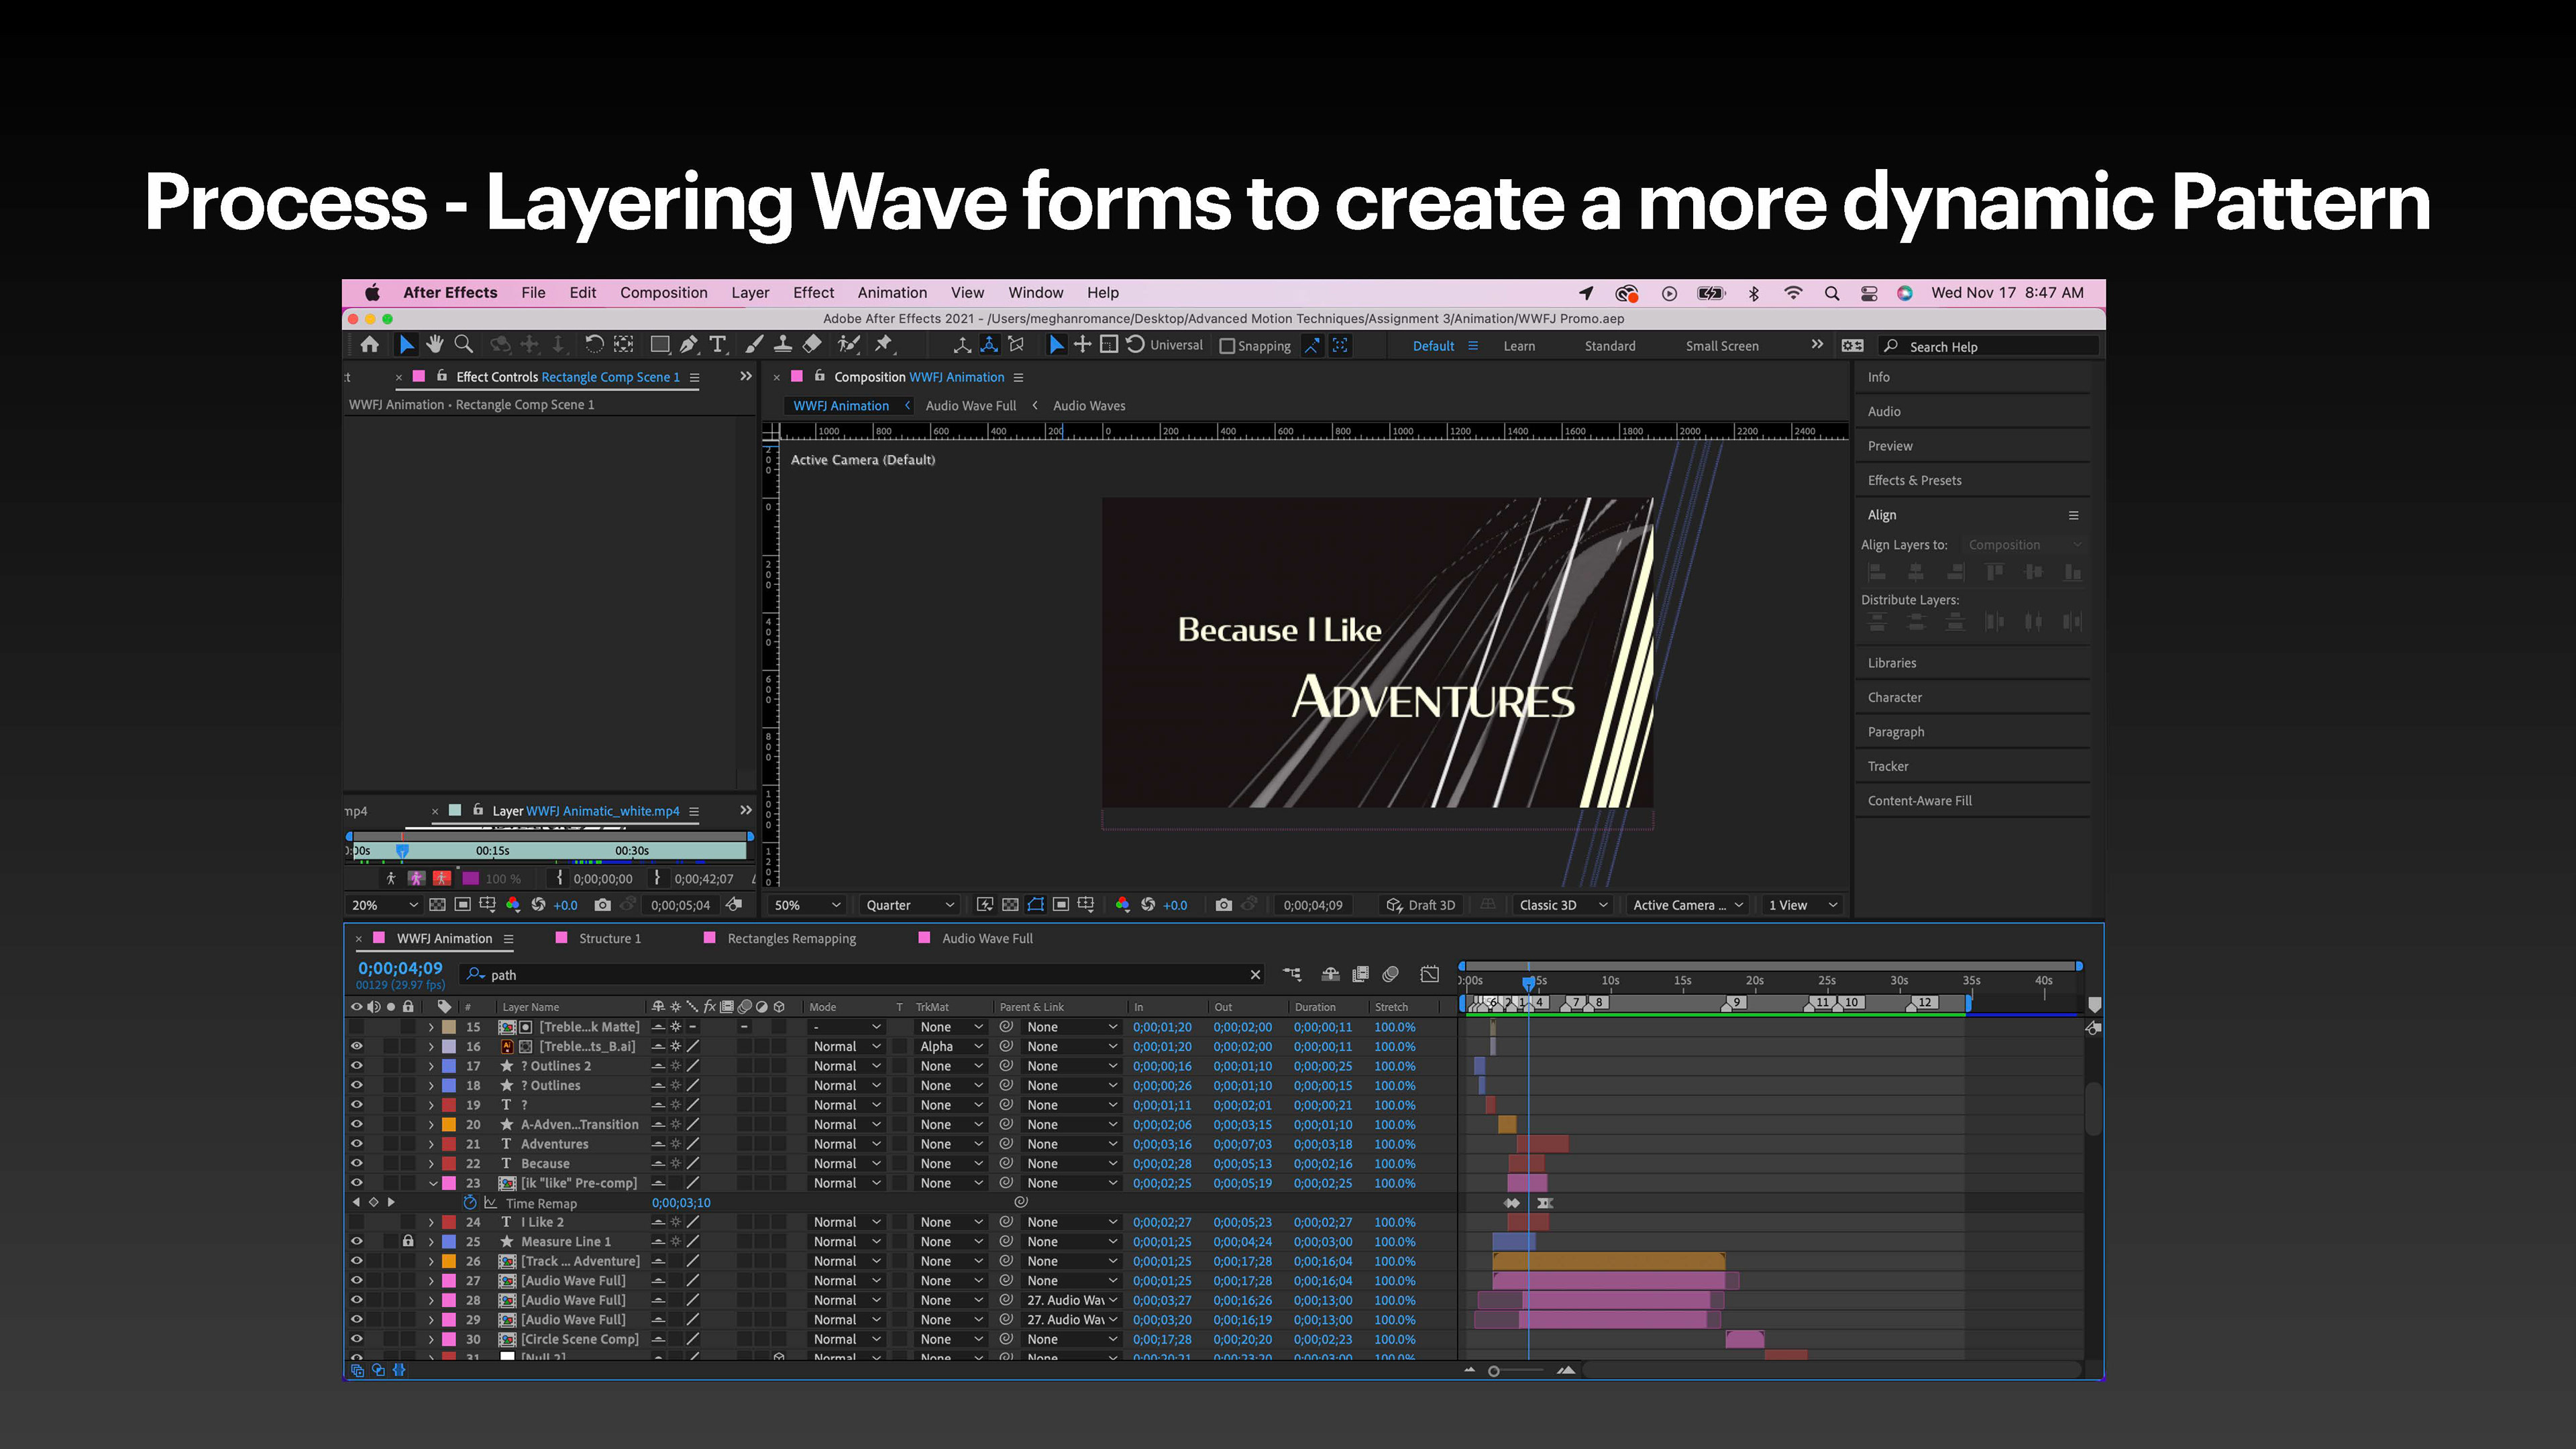Viewport: 2576px width, 1449px height.
Task: Pick the Selection arrow tool
Action: tap(406, 345)
